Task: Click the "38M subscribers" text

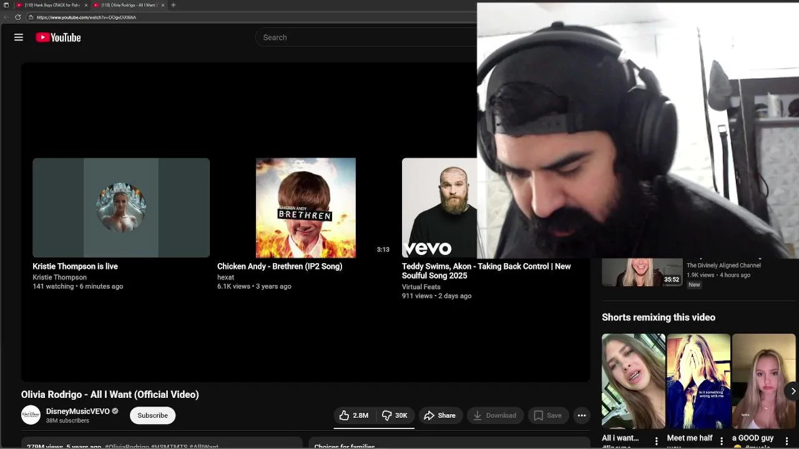Action: 67,421
